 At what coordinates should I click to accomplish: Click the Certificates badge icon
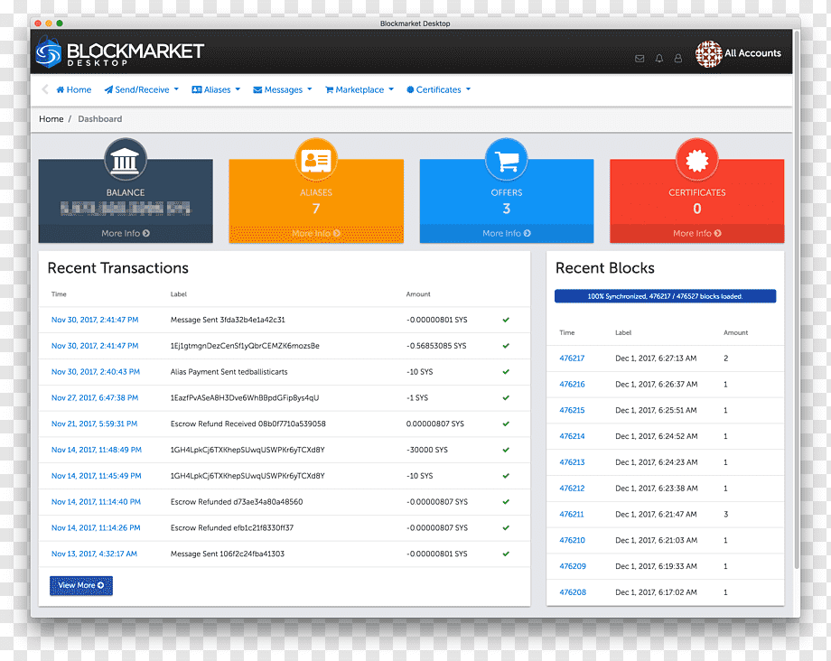[x=697, y=160]
